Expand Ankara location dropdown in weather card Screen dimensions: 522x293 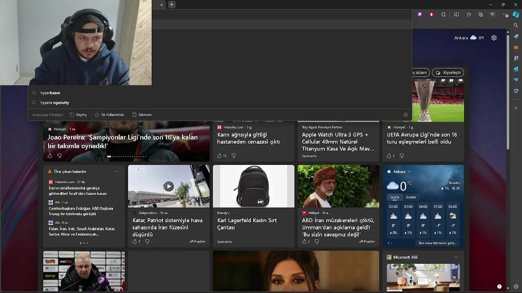409,172
